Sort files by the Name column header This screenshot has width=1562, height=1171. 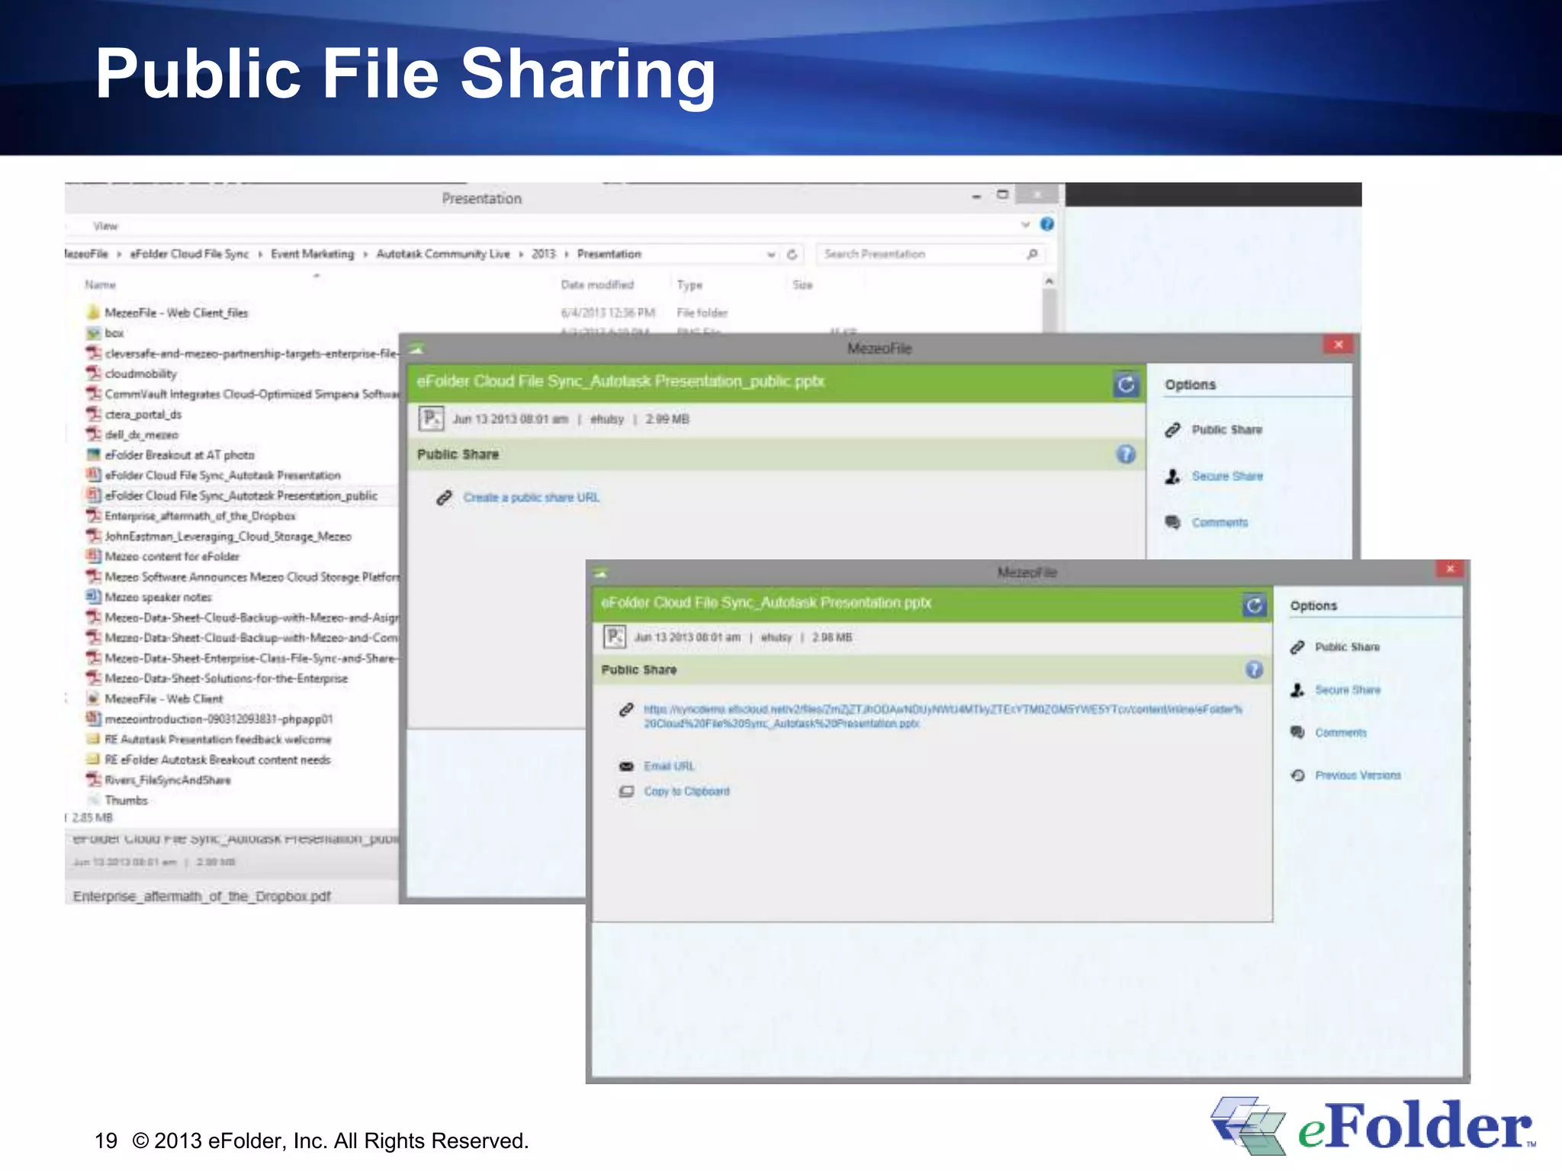100,285
